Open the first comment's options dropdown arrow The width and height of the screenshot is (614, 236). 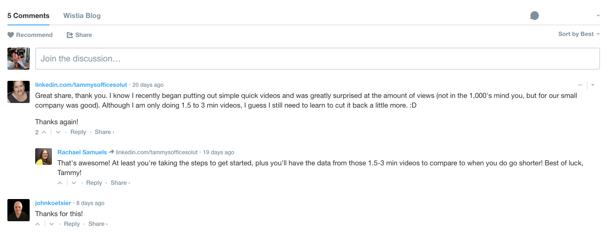[593, 85]
